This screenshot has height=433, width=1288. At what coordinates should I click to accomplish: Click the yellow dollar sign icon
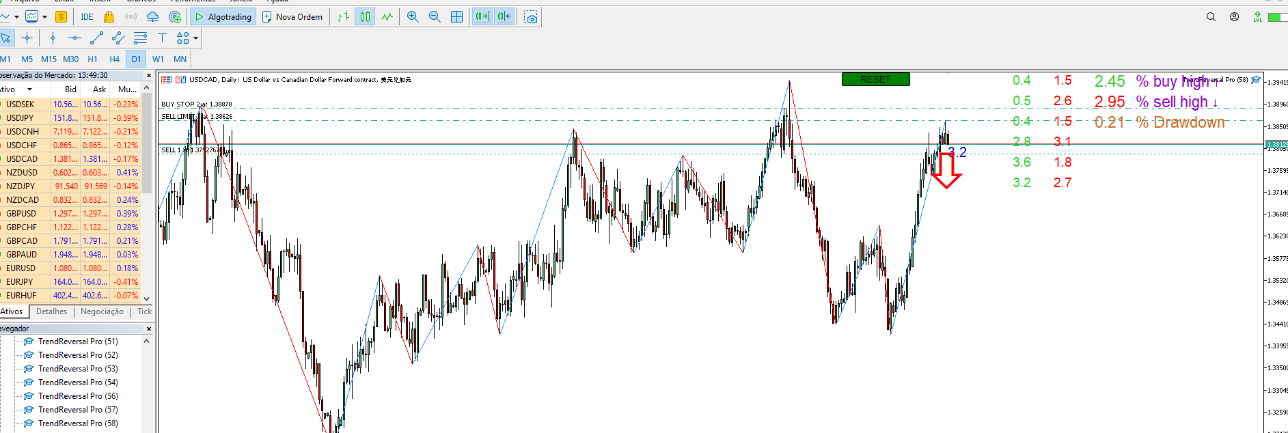pos(61,17)
